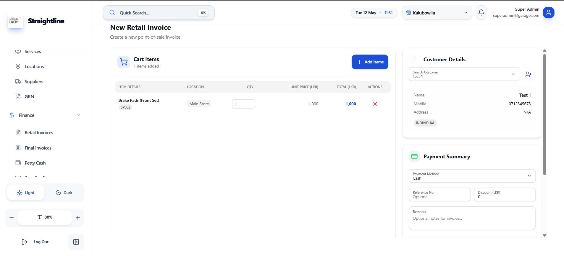This screenshot has width=564, height=256.
Task: Collapse the sidebar panel icon
Action: pyautogui.click(x=76, y=242)
